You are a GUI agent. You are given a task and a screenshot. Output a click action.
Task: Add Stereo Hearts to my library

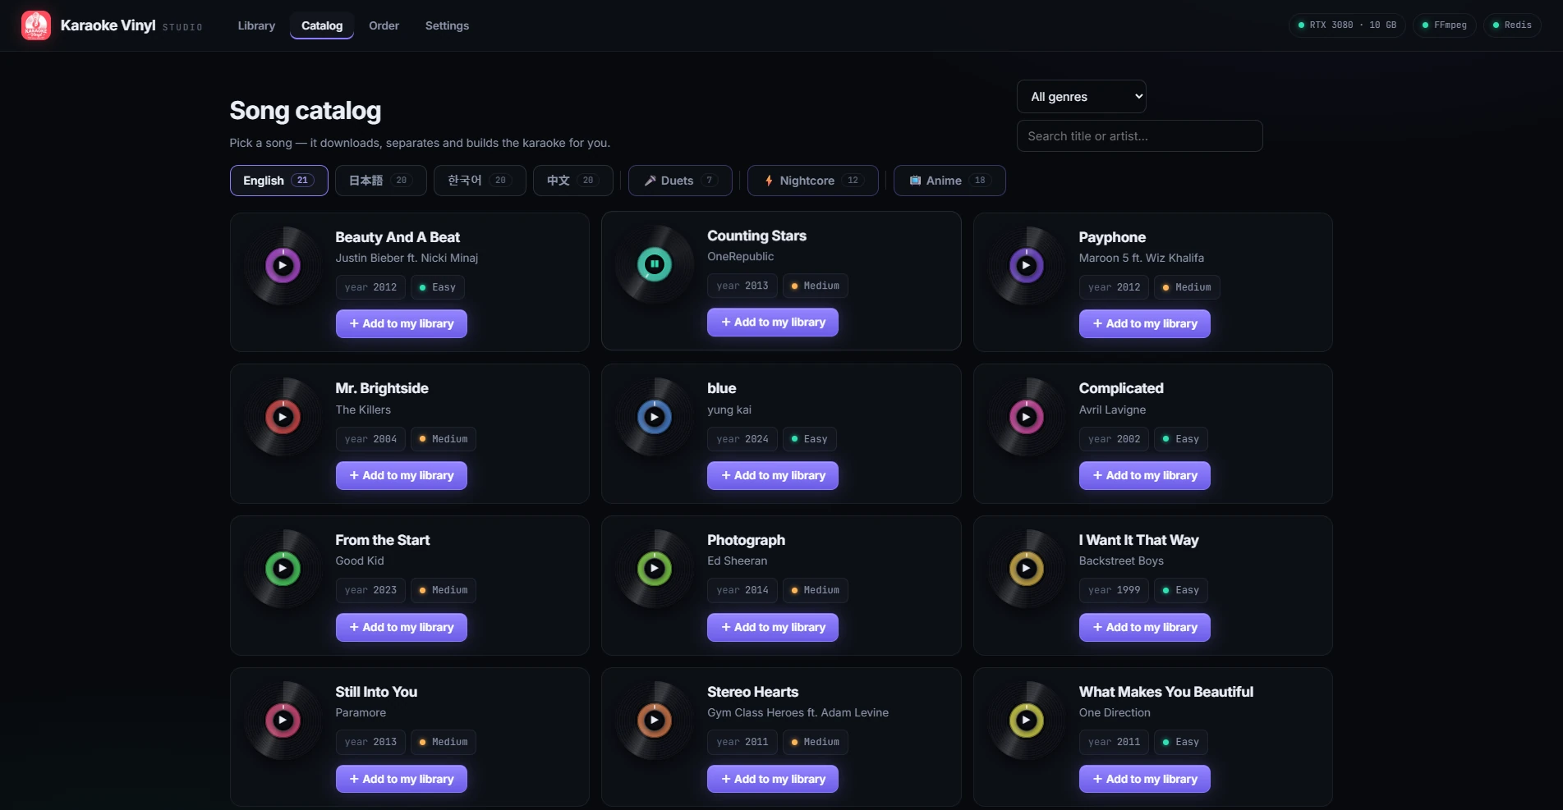773,779
